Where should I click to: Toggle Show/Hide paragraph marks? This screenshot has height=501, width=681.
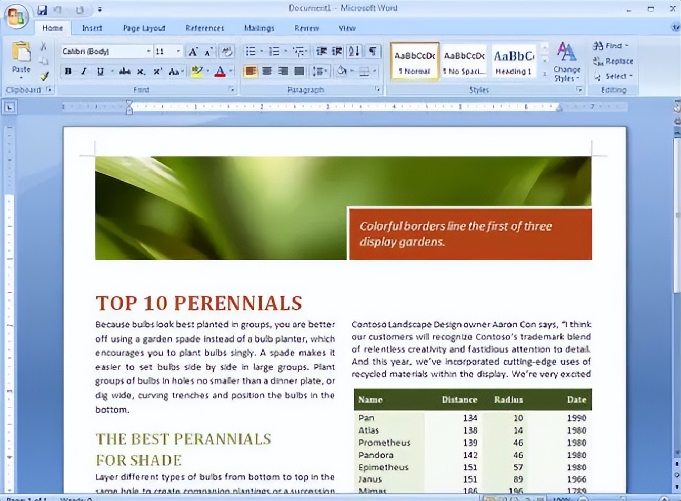tap(372, 51)
